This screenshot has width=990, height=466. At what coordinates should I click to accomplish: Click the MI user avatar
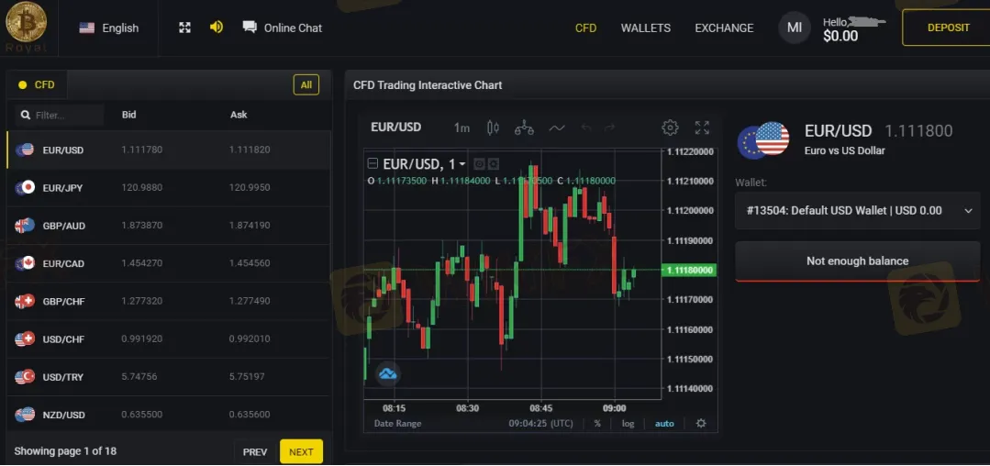click(795, 28)
